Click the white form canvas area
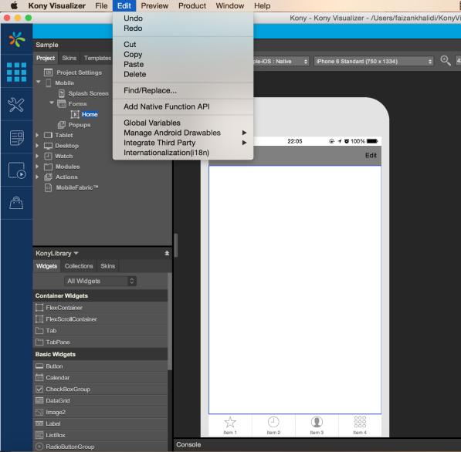This screenshot has height=452, width=461. 295,289
